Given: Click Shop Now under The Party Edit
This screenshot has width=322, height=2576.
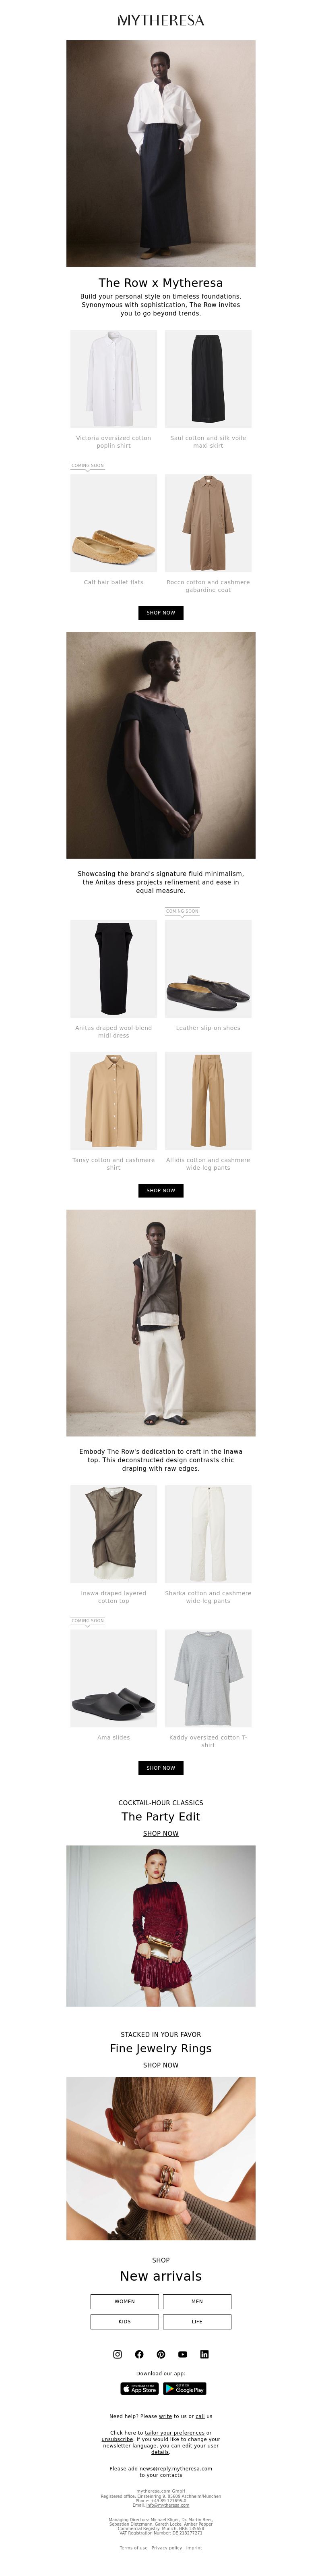Looking at the screenshot, I should (161, 1833).
